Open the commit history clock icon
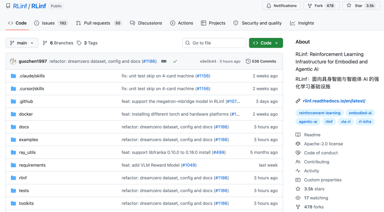The width and height of the screenshot is (384, 212). [x=248, y=61]
